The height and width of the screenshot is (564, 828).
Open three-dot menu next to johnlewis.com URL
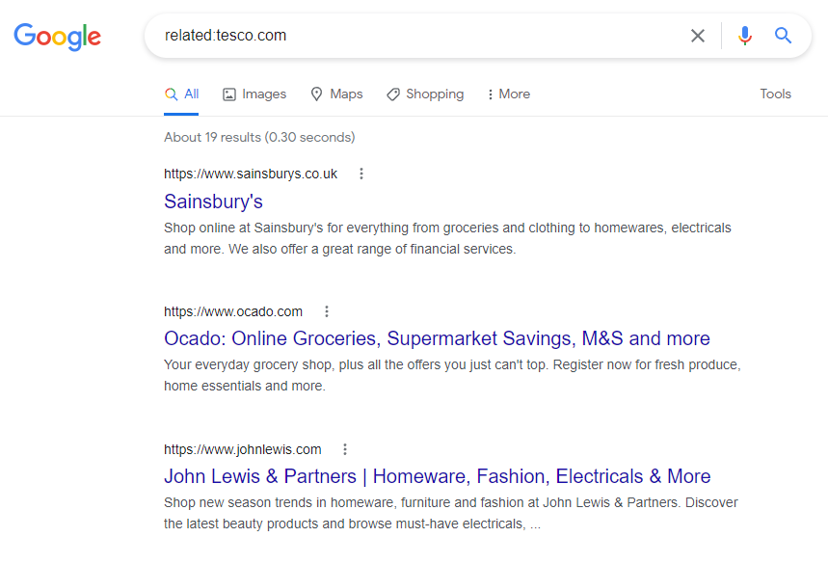(x=345, y=449)
